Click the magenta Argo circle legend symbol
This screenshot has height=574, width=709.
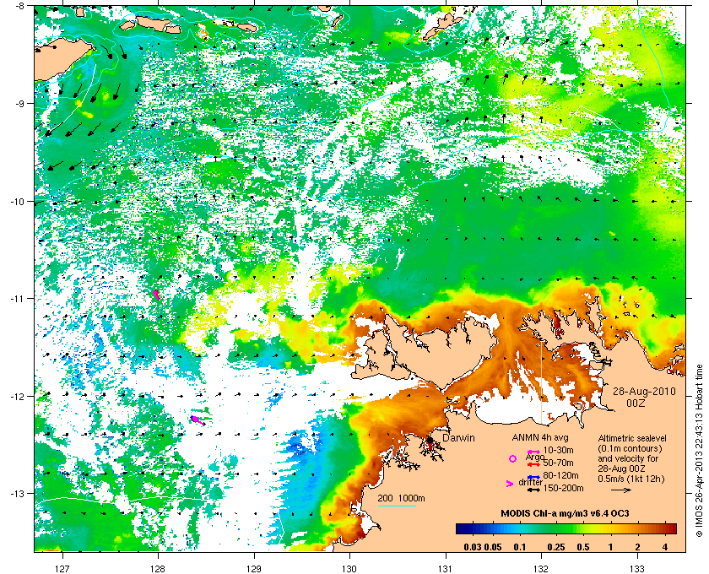click(x=512, y=458)
